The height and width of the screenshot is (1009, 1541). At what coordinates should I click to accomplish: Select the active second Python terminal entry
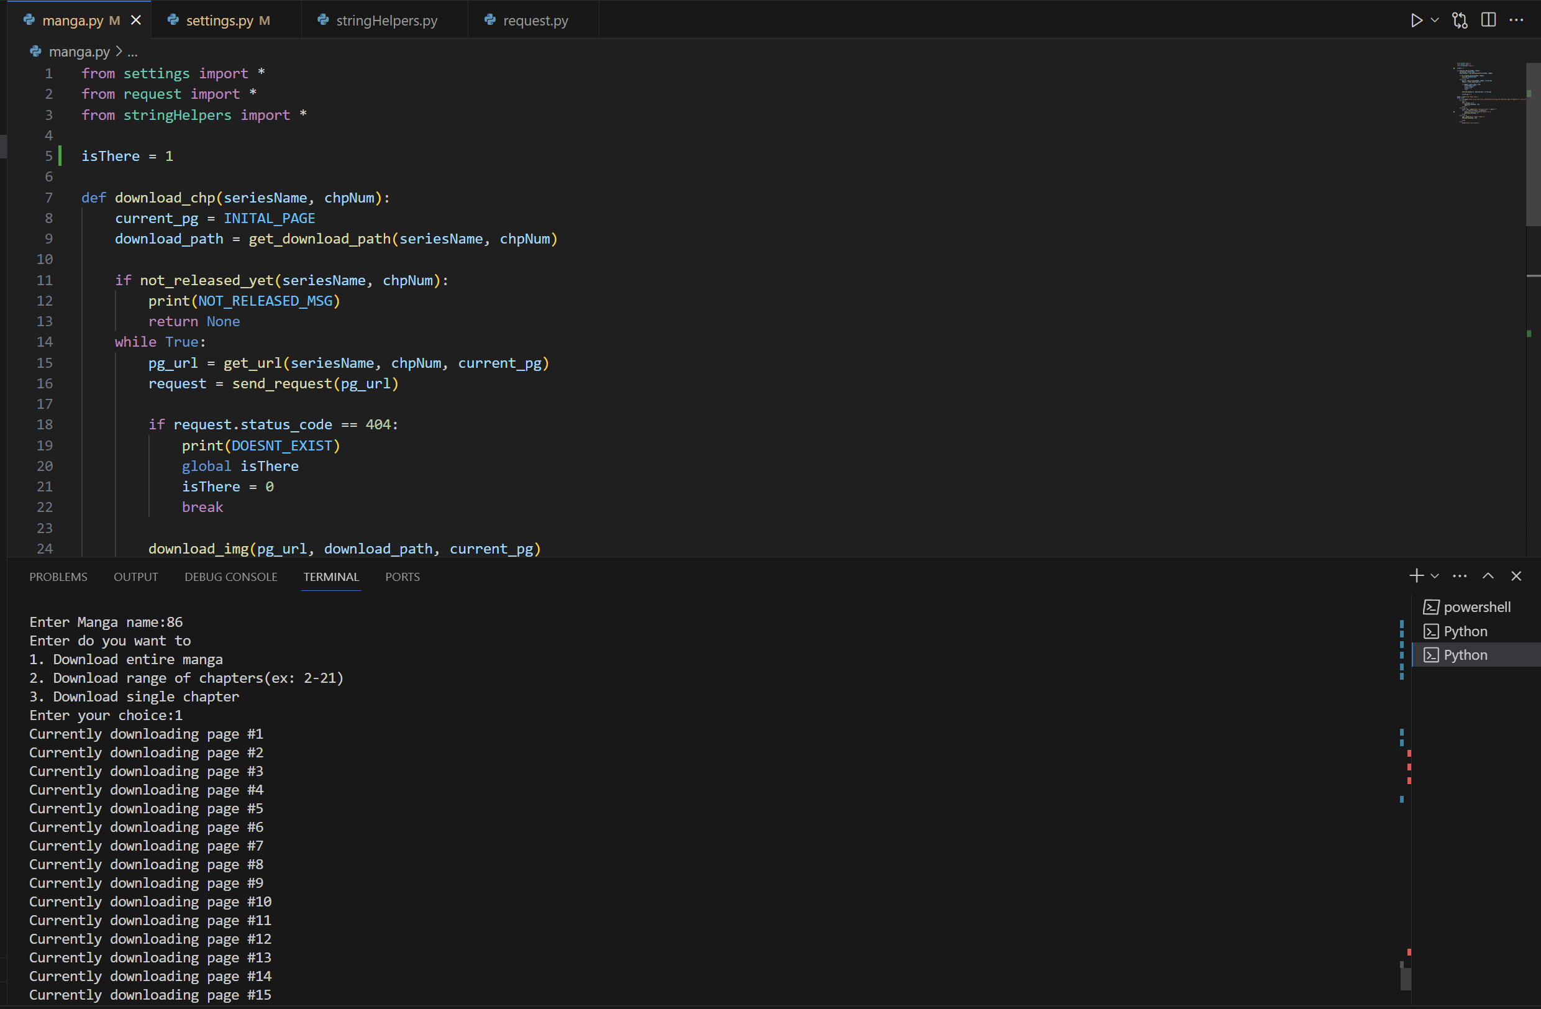coord(1476,655)
